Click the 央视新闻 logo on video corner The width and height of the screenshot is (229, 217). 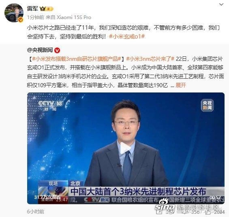coord(207,105)
